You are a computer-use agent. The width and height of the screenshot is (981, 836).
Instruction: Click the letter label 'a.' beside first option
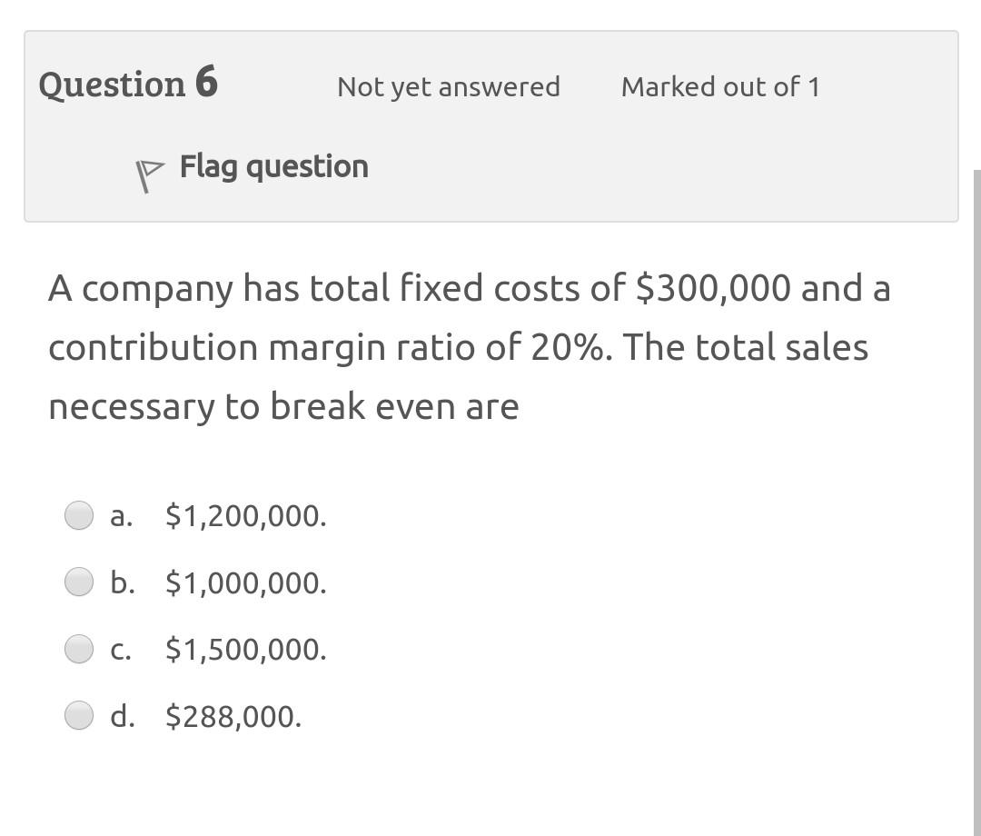[119, 516]
